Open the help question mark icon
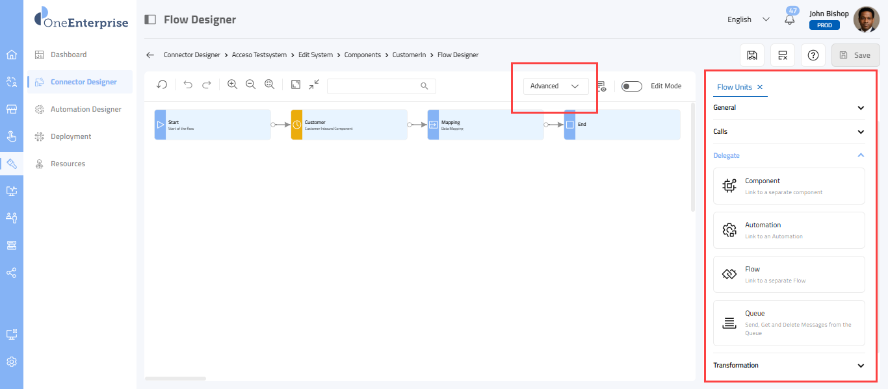Image resolution: width=888 pixels, height=389 pixels. tap(813, 55)
